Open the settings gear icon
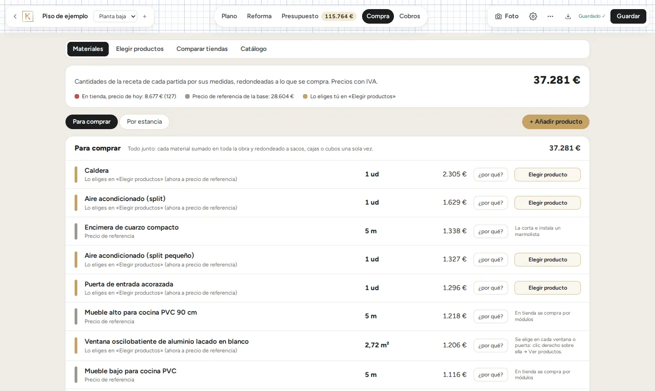This screenshot has width=655, height=391. (533, 16)
